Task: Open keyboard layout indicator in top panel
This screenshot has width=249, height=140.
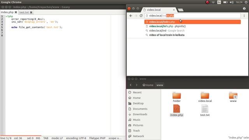Action: (219, 2)
